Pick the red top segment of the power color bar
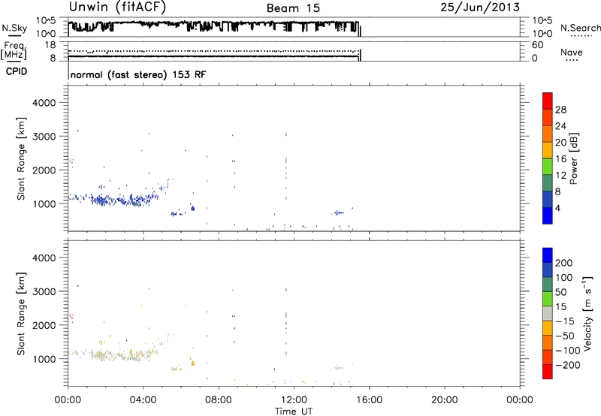601x416 pixels. point(548,101)
